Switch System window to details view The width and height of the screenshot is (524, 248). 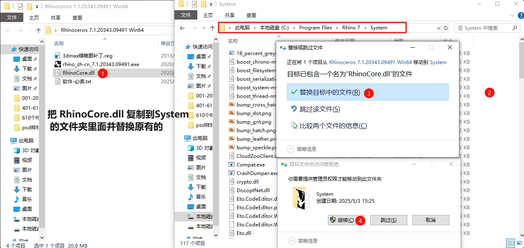510,243
